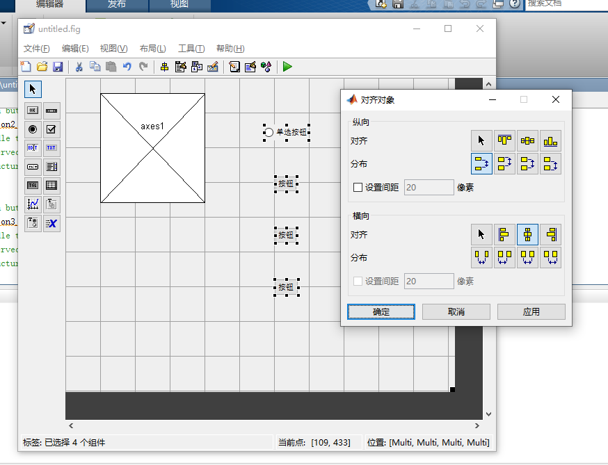Open the 视图(V) menu
Screen dimensions: 608x465
(x=113, y=49)
